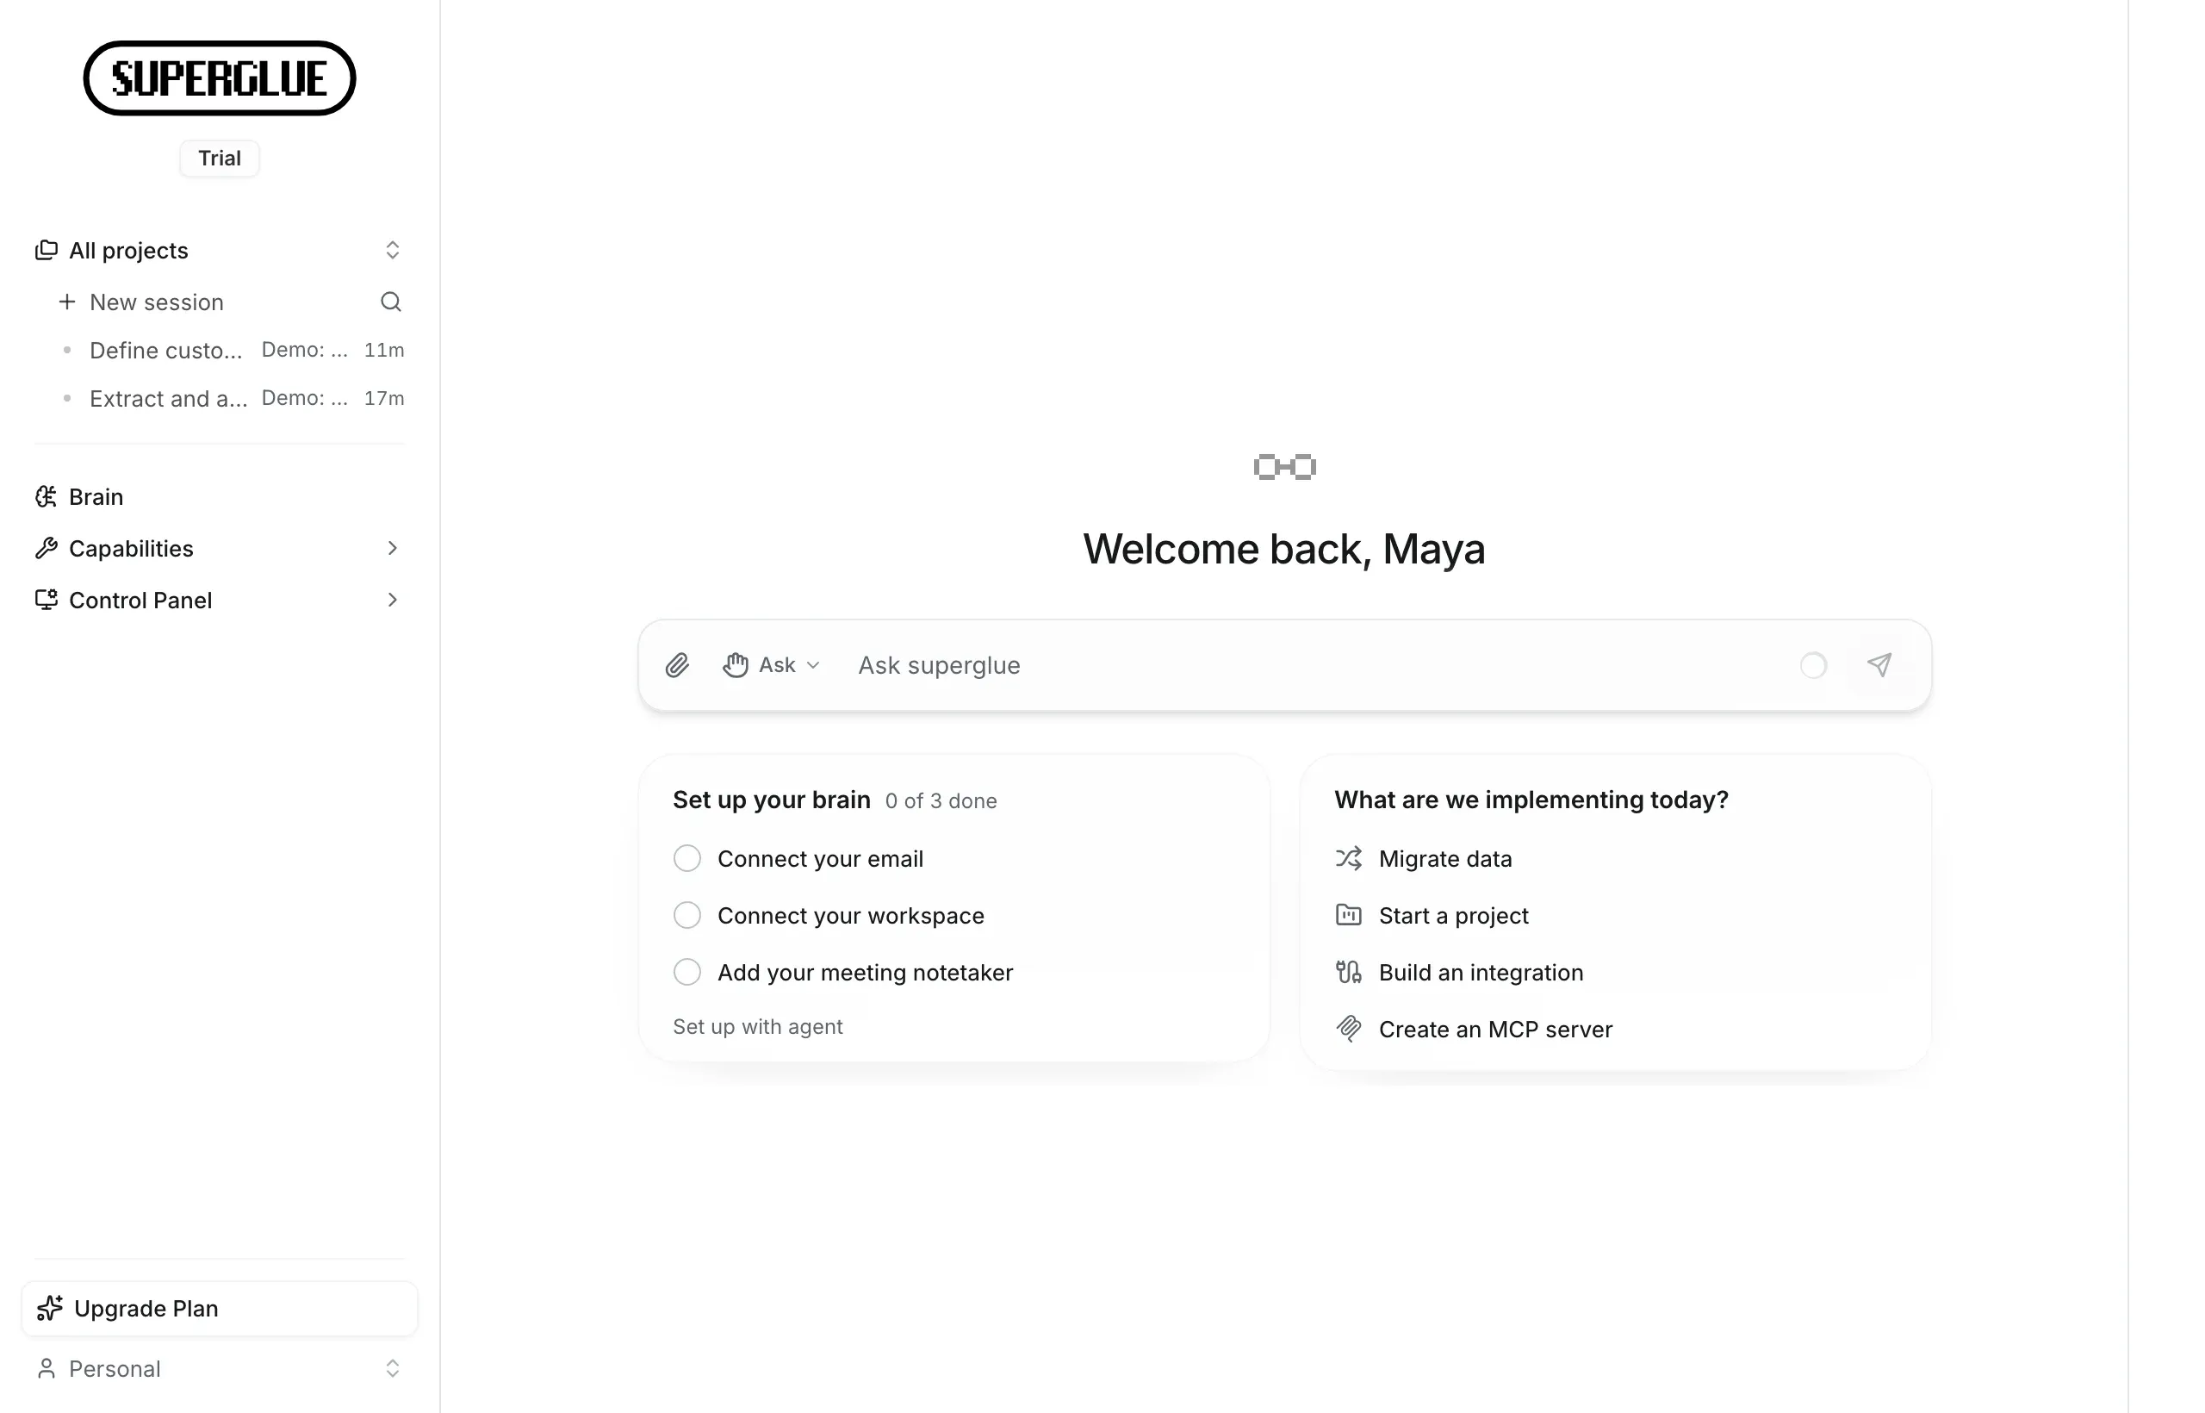Click the circular progress indicator in input bar
Viewport: 2205px width, 1413px height.
coord(1813,665)
